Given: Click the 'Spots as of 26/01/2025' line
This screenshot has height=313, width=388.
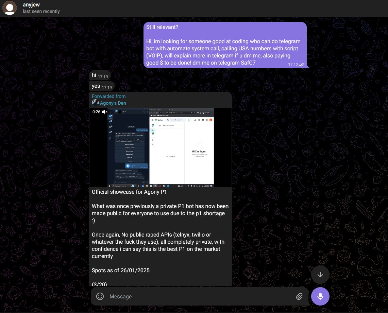Looking at the screenshot, I should pos(120,271).
